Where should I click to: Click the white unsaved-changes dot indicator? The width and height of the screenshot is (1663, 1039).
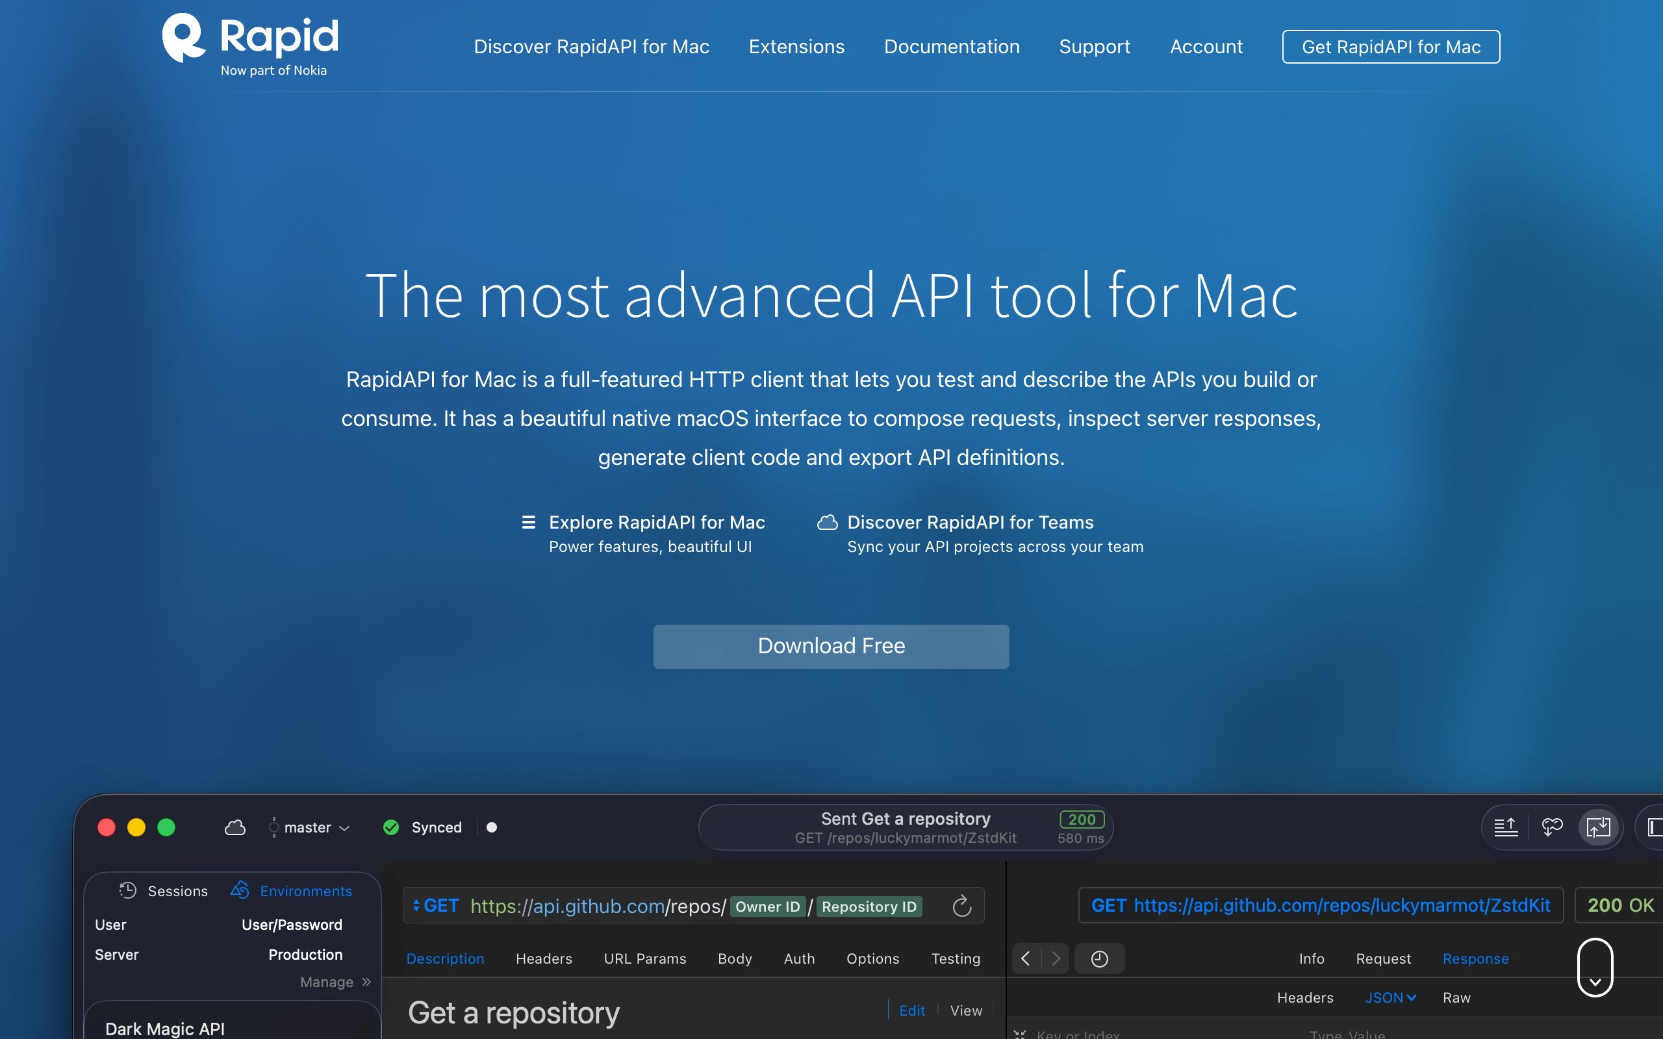pos(491,827)
